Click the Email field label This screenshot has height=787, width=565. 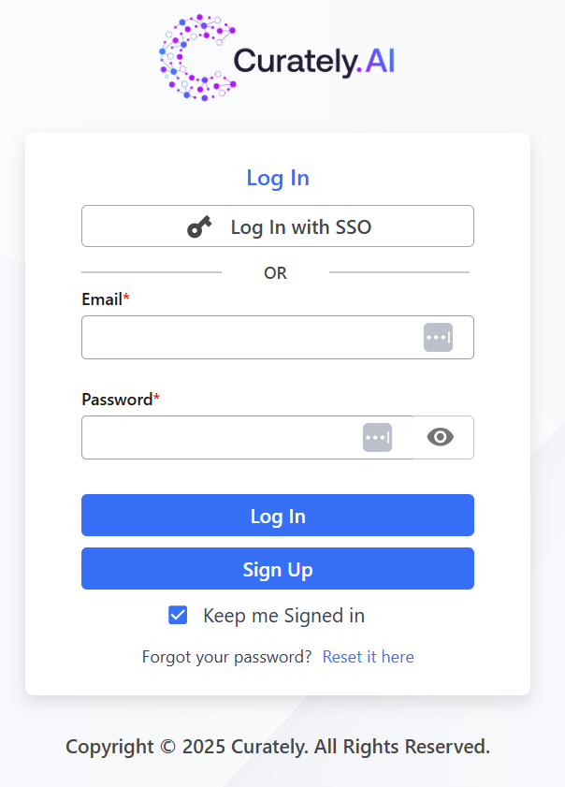click(x=102, y=299)
